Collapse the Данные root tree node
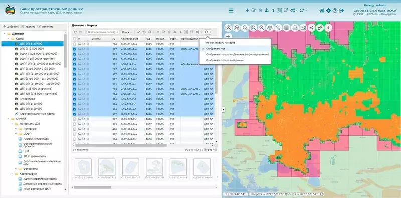 [5, 34]
